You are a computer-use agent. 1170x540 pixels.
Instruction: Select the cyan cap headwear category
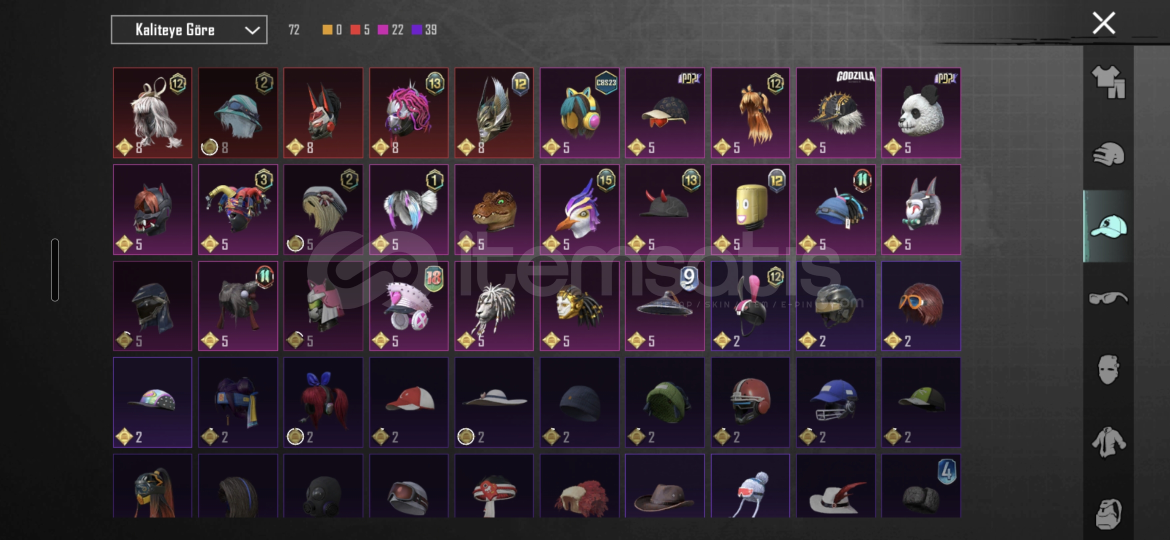click(1108, 226)
